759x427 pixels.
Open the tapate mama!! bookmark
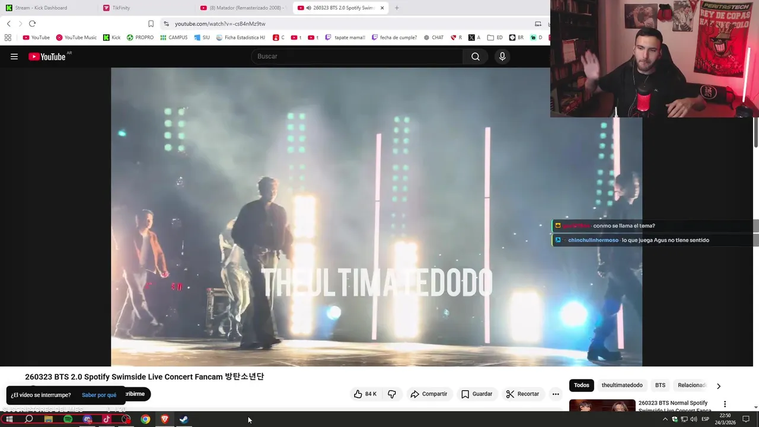pos(345,37)
